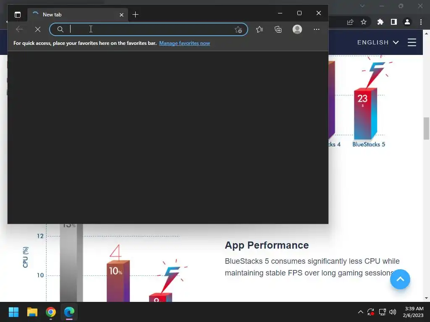
Task: Open the Edge profile avatar
Action: point(297,29)
